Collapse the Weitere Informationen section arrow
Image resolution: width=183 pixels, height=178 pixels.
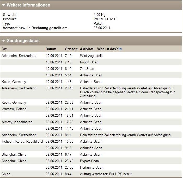pyautogui.click(x=4, y=5)
